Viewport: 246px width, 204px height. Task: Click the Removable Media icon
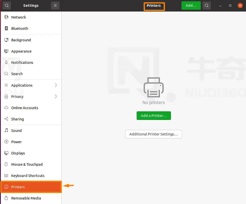pos(6,198)
